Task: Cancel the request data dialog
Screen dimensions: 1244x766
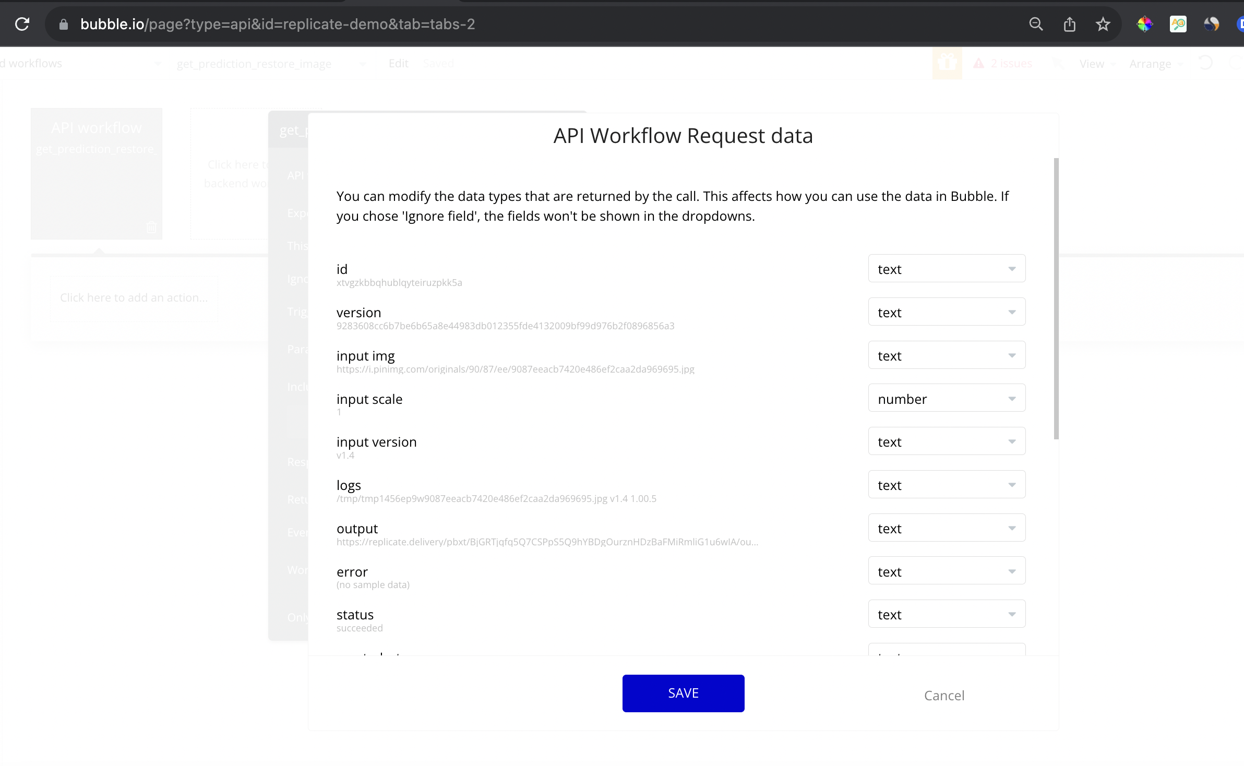Action: [x=943, y=695]
